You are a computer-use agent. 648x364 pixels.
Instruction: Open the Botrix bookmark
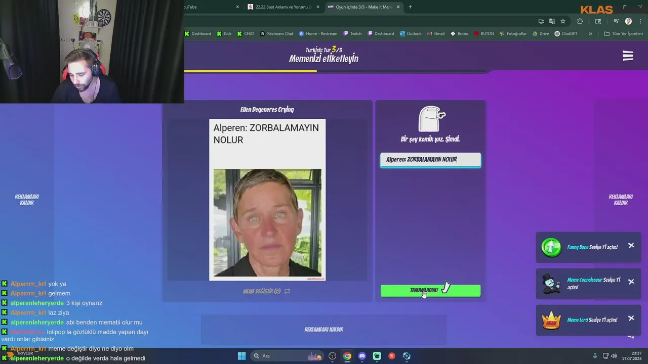coord(459,34)
